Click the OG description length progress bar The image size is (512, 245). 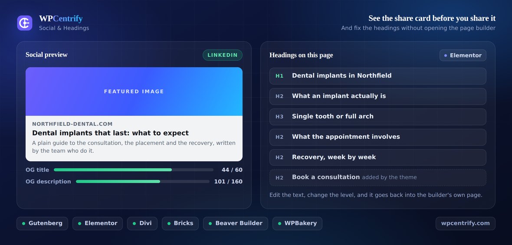point(143,182)
